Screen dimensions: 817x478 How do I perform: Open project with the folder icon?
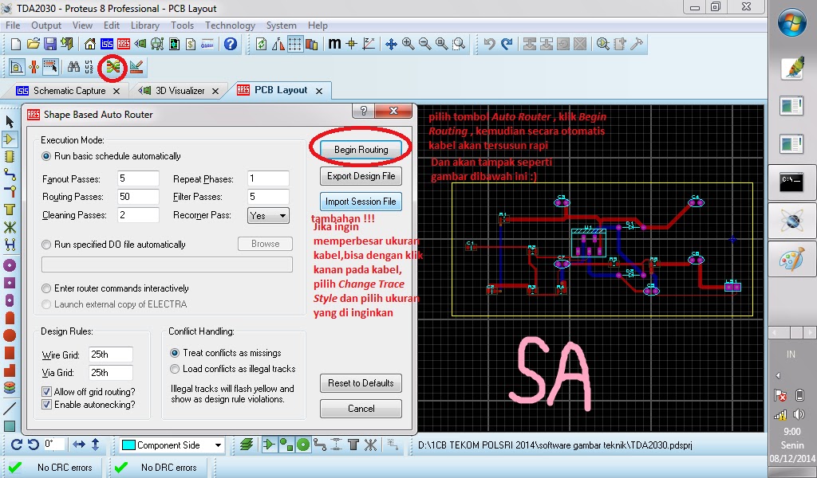(33, 44)
